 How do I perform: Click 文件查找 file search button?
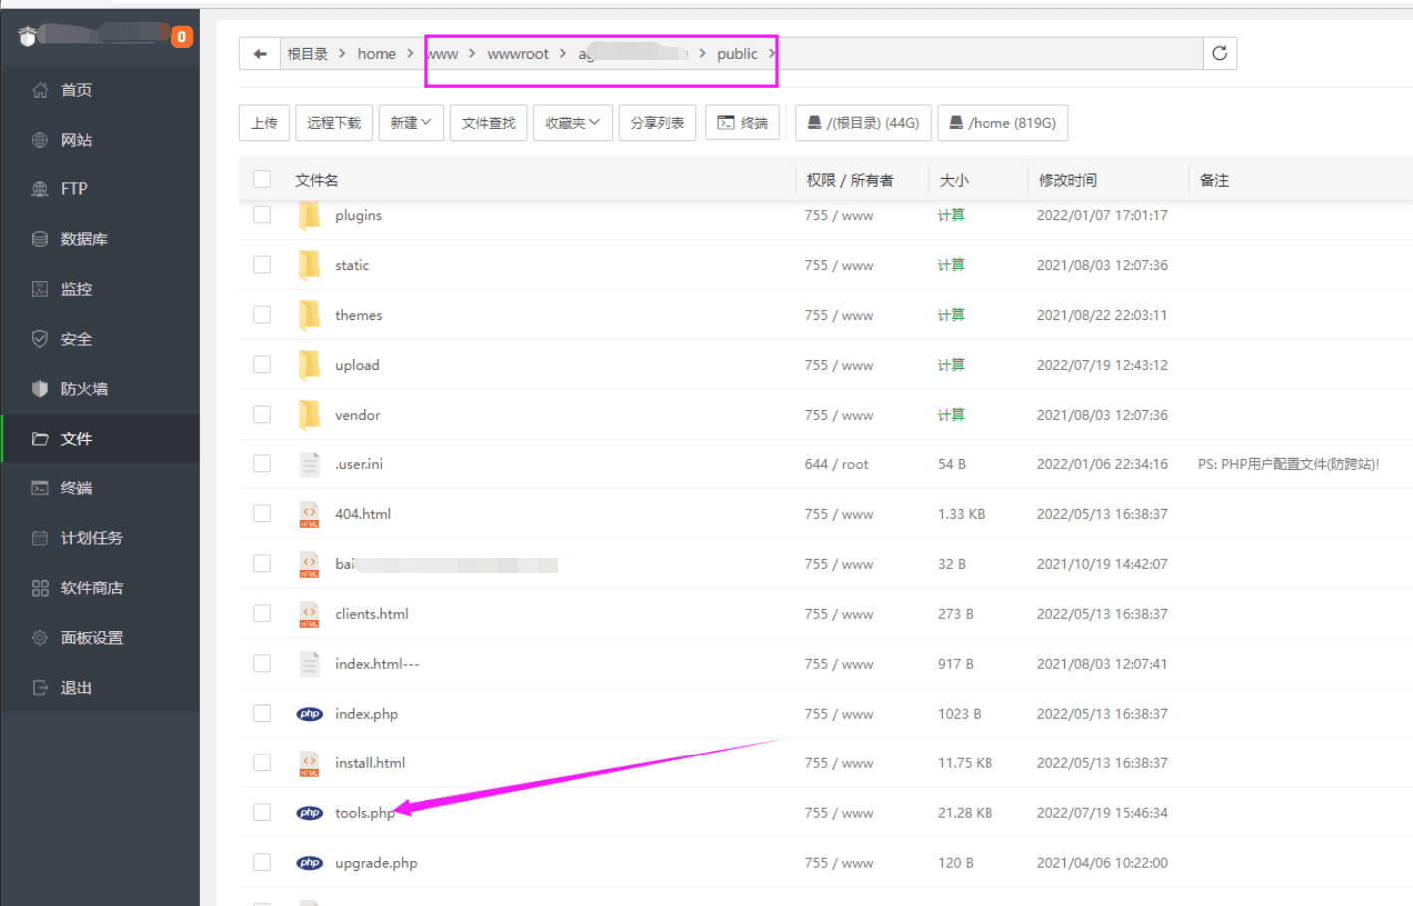pos(489,123)
